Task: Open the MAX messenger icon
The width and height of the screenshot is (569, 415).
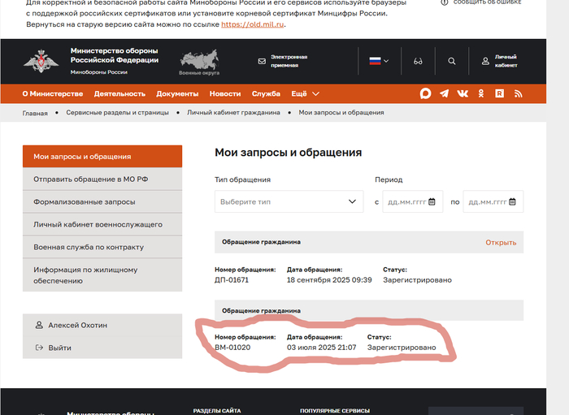Action: point(425,93)
